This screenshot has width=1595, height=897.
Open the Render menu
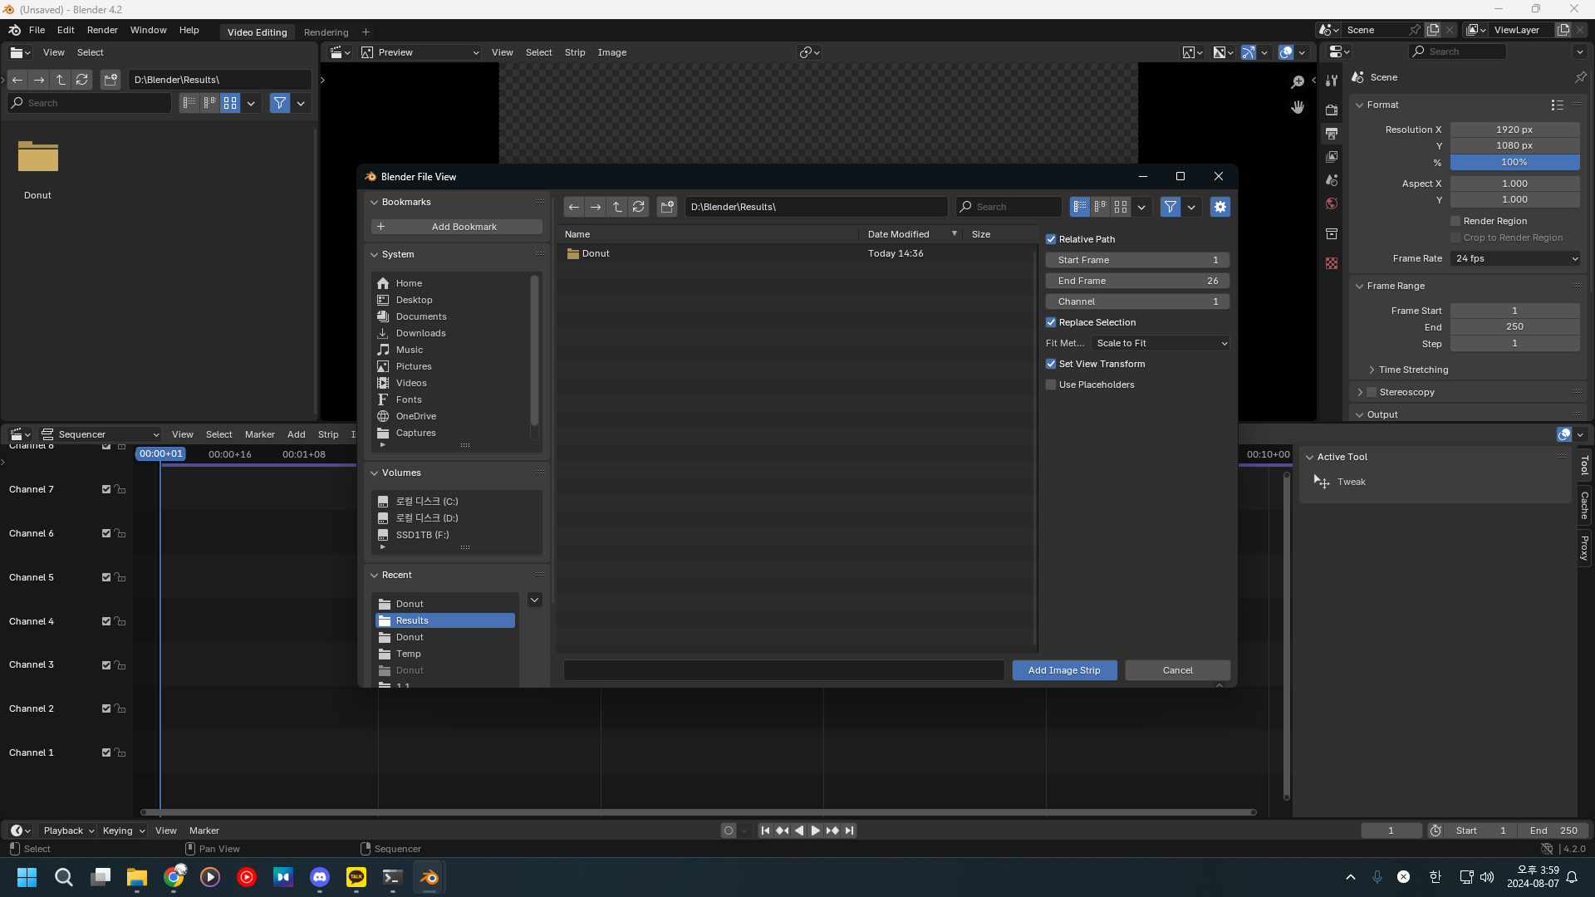click(102, 30)
